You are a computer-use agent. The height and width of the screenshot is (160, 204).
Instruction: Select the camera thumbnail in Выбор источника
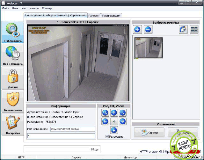pos(148,48)
